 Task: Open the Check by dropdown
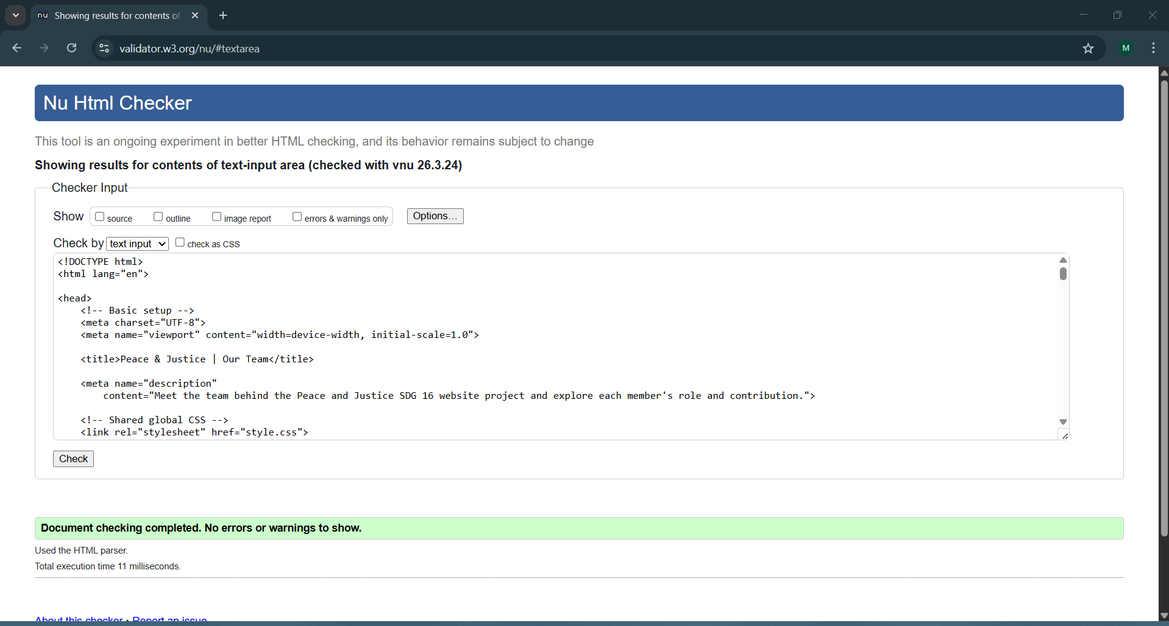click(137, 243)
